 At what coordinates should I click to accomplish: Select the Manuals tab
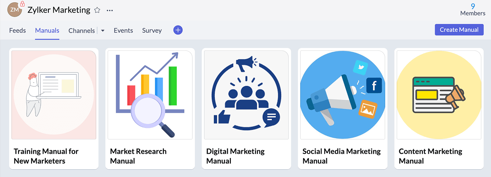(x=47, y=31)
